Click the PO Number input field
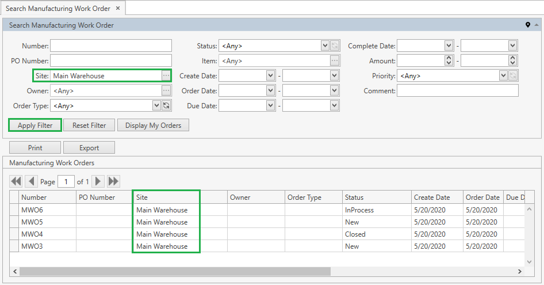Screen dimensions: 544x285 pyautogui.click(x=111, y=60)
